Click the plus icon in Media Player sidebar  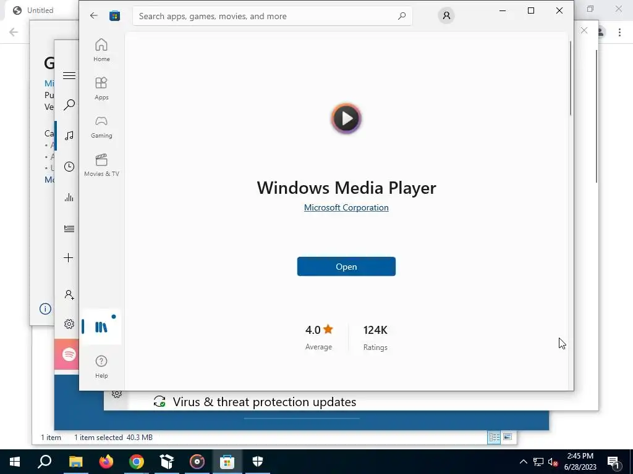click(x=69, y=258)
